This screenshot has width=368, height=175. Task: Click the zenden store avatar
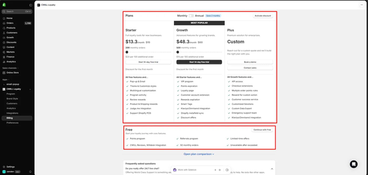point(4,172)
